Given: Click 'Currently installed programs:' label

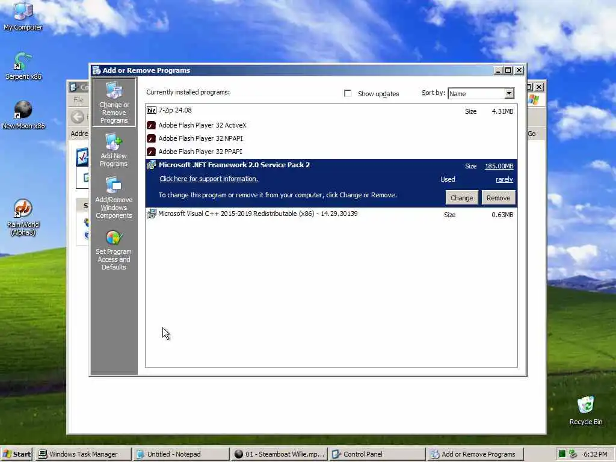Looking at the screenshot, I should coord(188,92).
